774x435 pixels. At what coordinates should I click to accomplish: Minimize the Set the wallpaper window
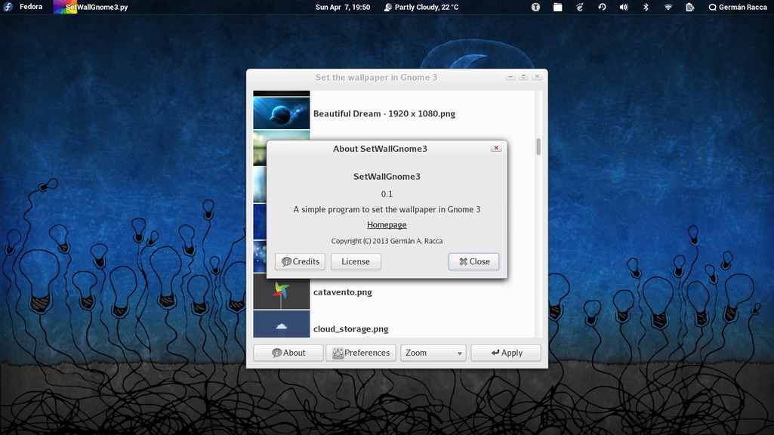510,77
